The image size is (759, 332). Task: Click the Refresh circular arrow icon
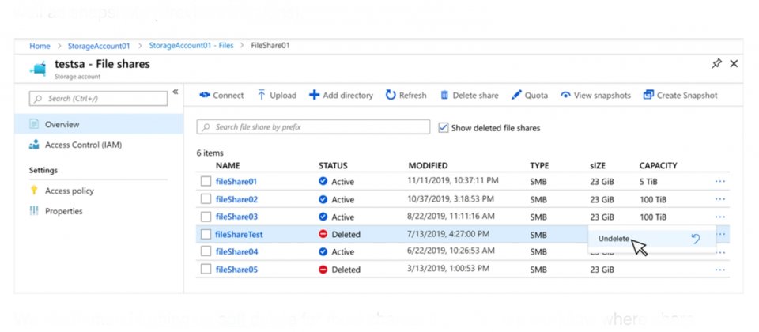pyautogui.click(x=391, y=95)
